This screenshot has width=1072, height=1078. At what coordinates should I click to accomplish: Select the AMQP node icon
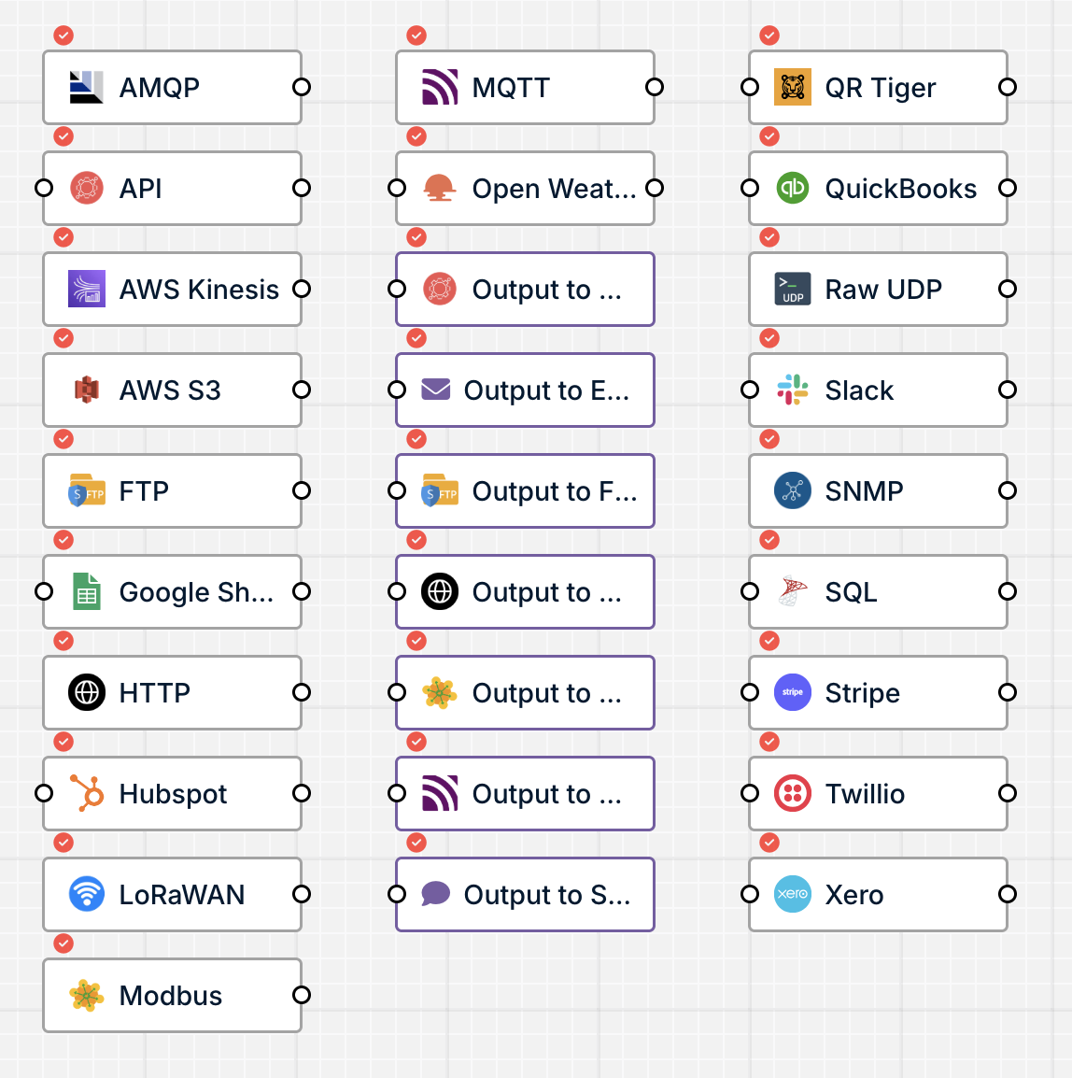point(85,87)
